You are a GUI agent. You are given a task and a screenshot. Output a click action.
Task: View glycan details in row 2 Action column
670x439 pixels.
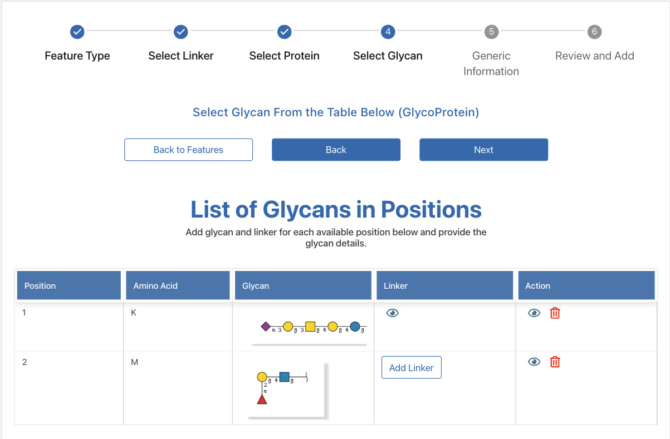(x=534, y=362)
